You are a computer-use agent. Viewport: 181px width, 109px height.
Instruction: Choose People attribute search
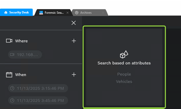(x=124, y=74)
